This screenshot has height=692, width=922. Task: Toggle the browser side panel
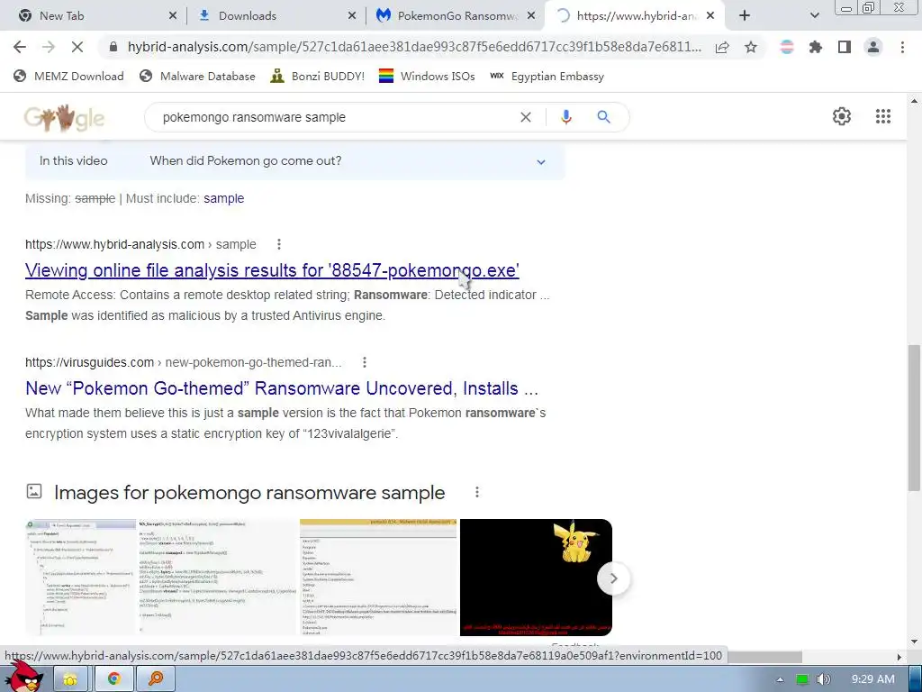(845, 47)
